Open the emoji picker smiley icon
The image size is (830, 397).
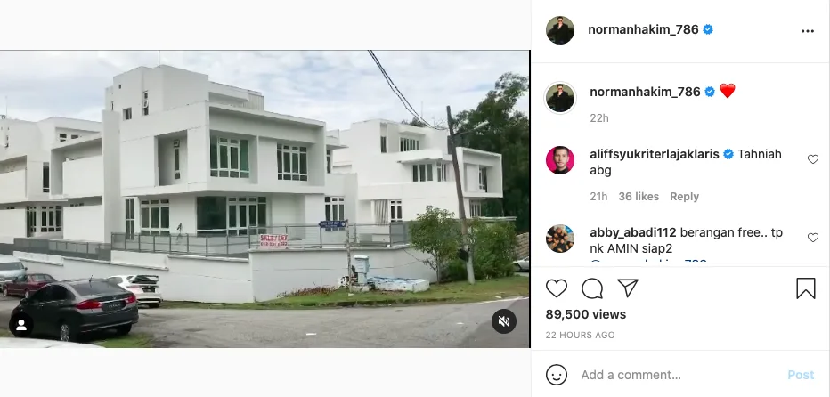557,375
